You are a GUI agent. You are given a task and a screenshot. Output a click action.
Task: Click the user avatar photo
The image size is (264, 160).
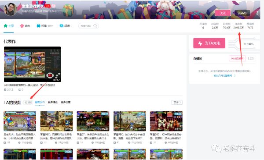click(x=10, y=9)
